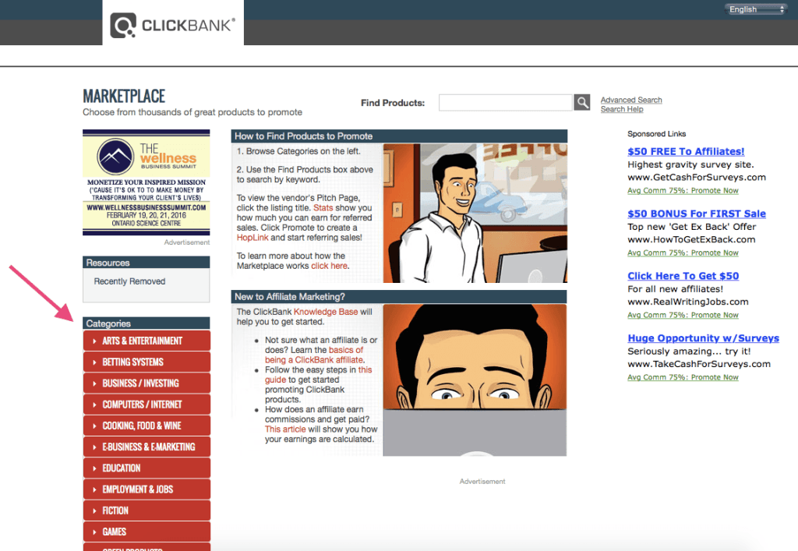This screenshot has width=798, height=551.
Task: Click the MARKETPLACE page heading
Action: click(124, 96)
